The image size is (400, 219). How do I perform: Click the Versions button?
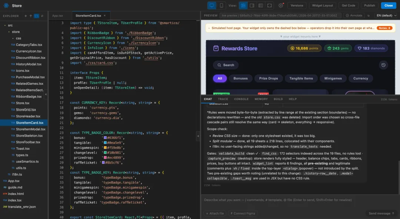coord(297,5)
